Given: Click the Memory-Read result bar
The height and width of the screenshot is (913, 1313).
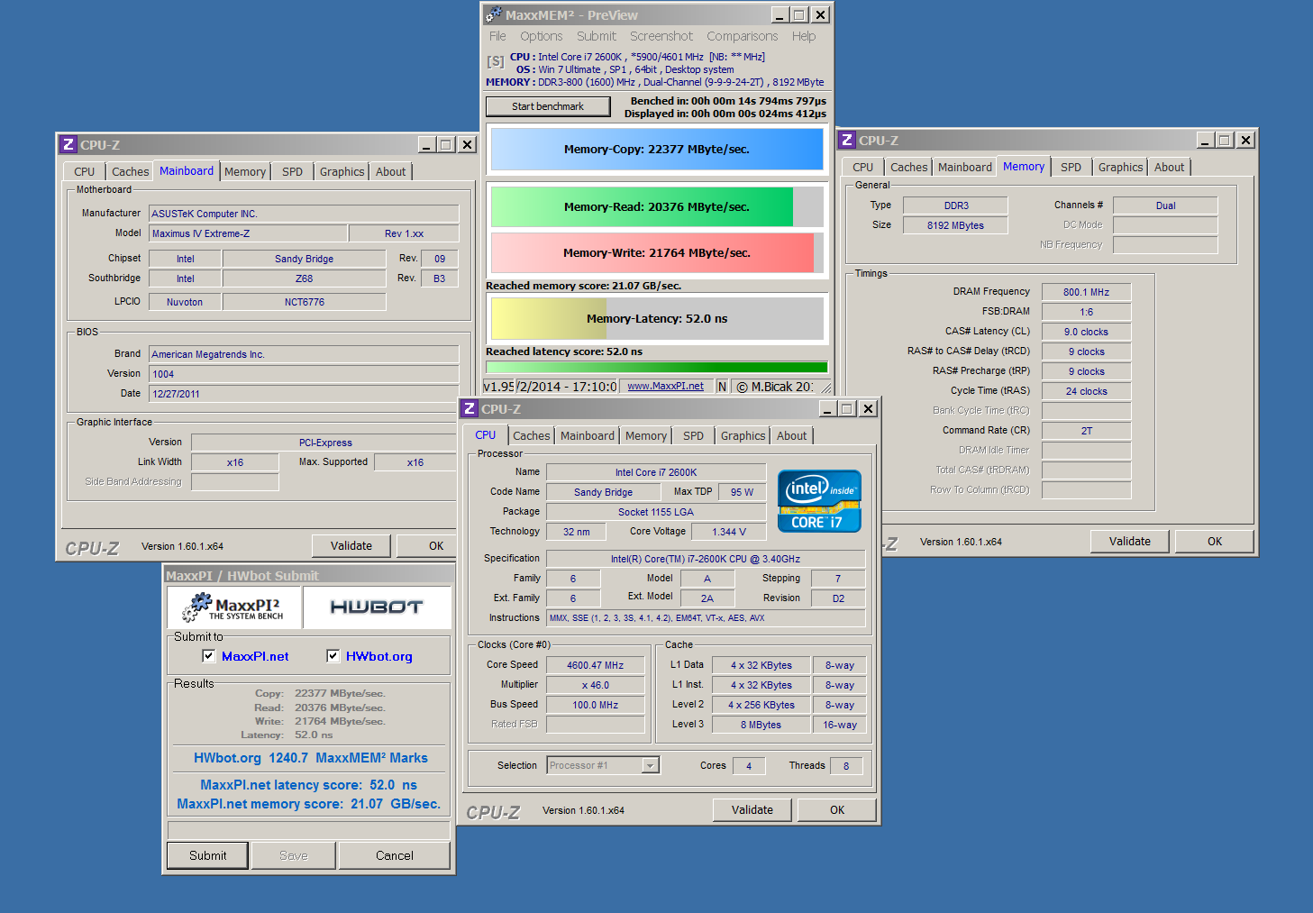Looking at the screenshot, I should pyautogui.click(x=657, y=207).
